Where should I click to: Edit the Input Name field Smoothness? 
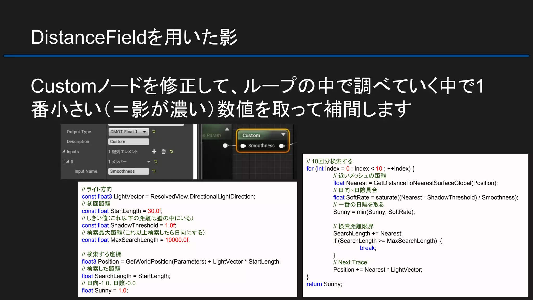129,171
